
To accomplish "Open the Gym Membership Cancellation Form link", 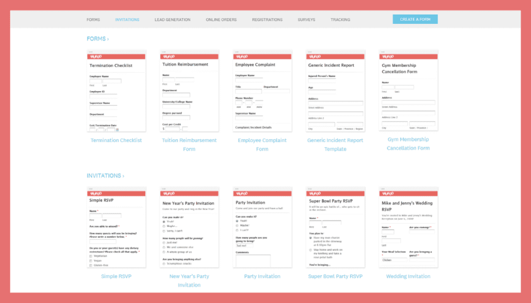I will coord(408,143).
